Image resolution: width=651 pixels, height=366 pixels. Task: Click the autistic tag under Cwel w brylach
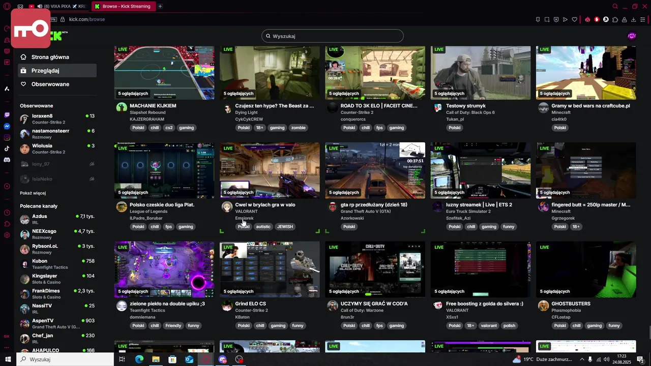[263, 227]
